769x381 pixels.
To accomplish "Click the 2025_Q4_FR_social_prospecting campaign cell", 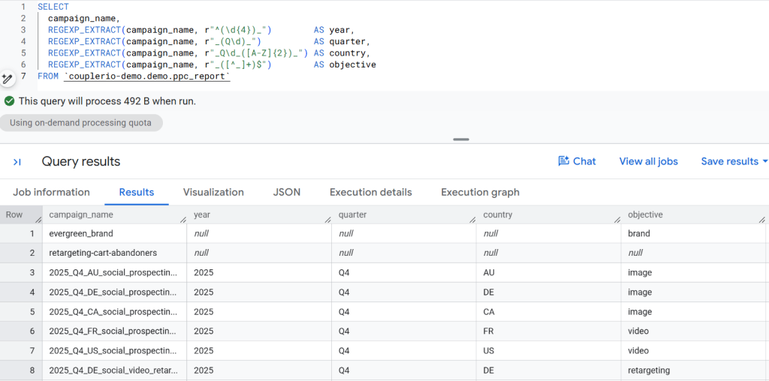I will tap(114, 331).
